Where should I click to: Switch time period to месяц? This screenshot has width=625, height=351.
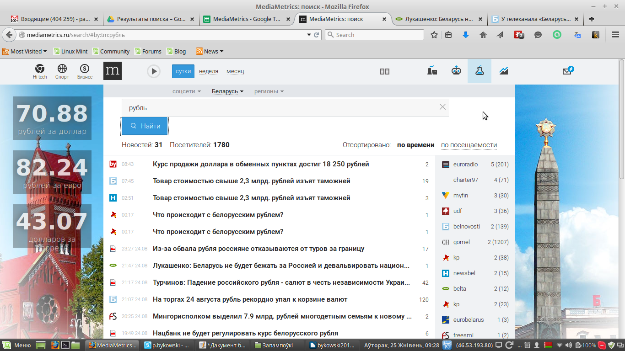pos(235,71)
